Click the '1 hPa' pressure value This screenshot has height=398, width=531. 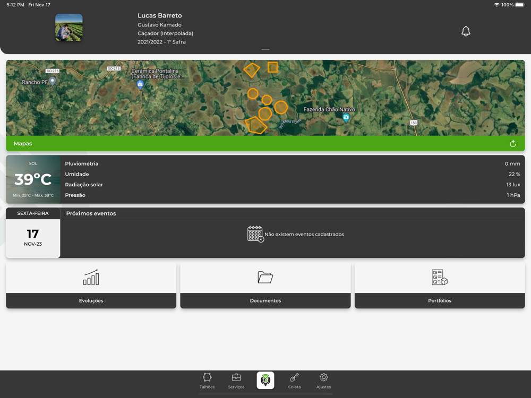[513, 195]
